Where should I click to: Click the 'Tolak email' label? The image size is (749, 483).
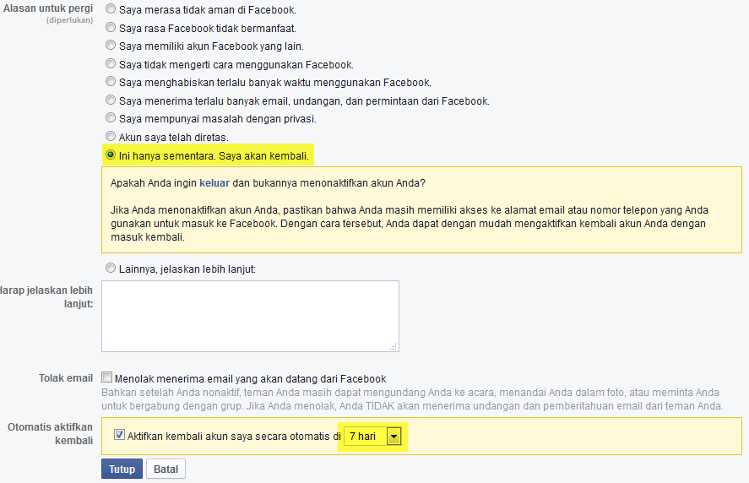tap(66, 378)
